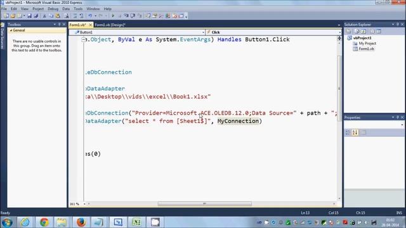406x228 pixels.
Task: Click the Save All toolbar icon
Action: (x=36, y=16)
